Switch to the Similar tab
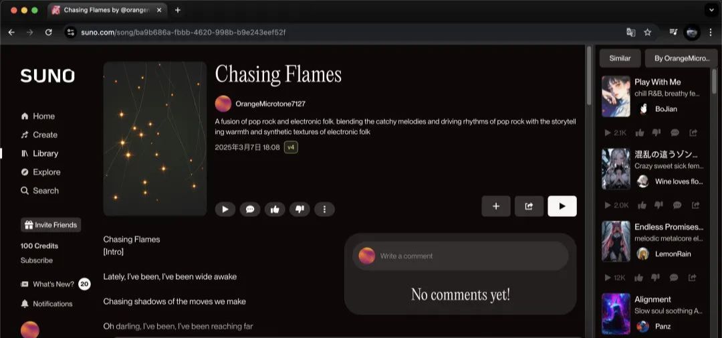The height and width of the screenshot is (338, 722). 620,58
